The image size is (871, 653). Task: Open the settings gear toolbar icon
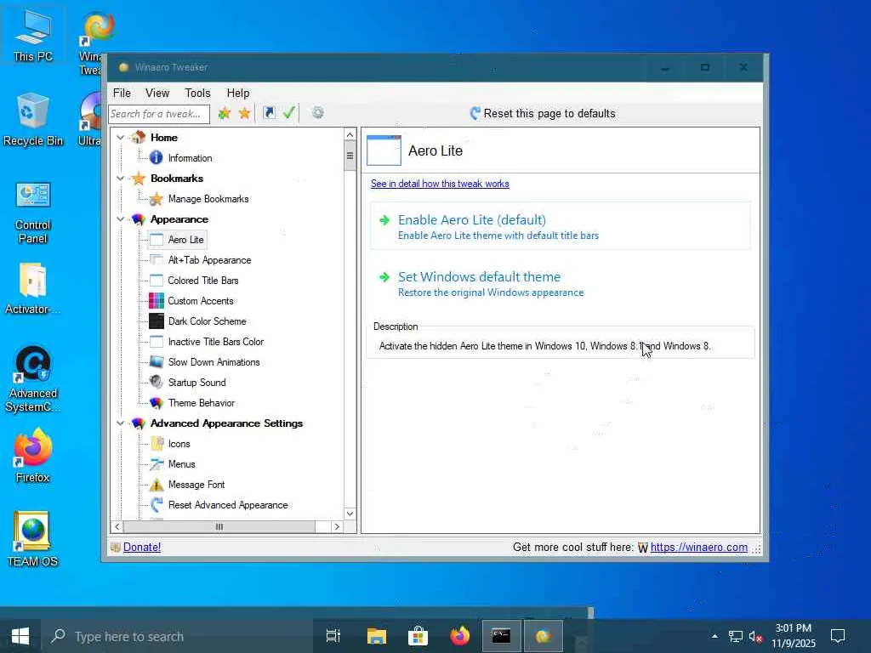(318, 113)
